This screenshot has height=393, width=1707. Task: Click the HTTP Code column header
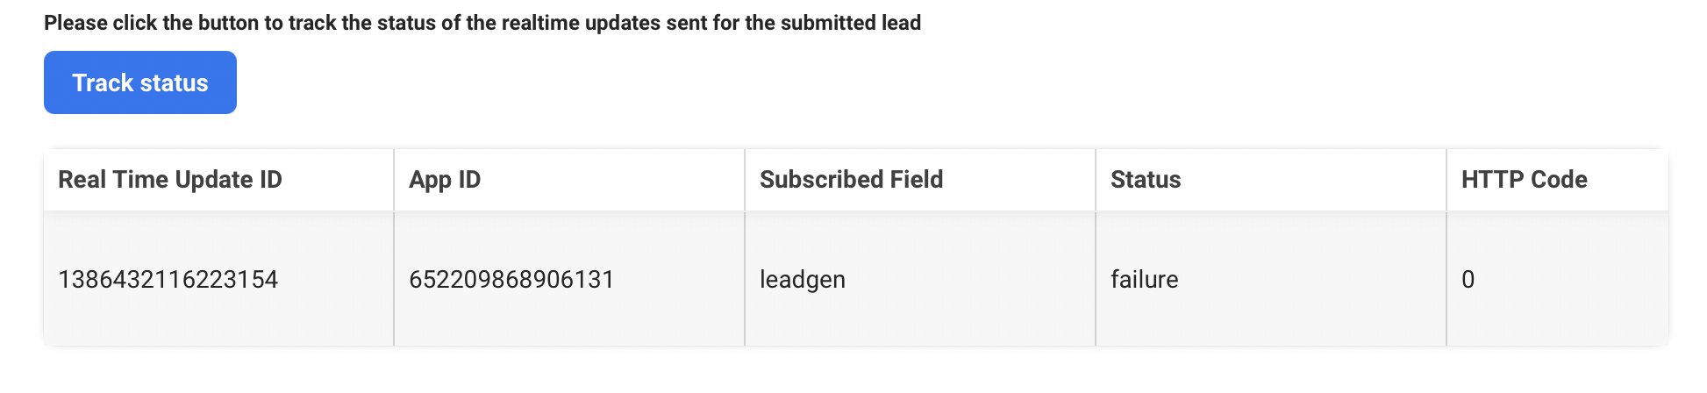1524,180
